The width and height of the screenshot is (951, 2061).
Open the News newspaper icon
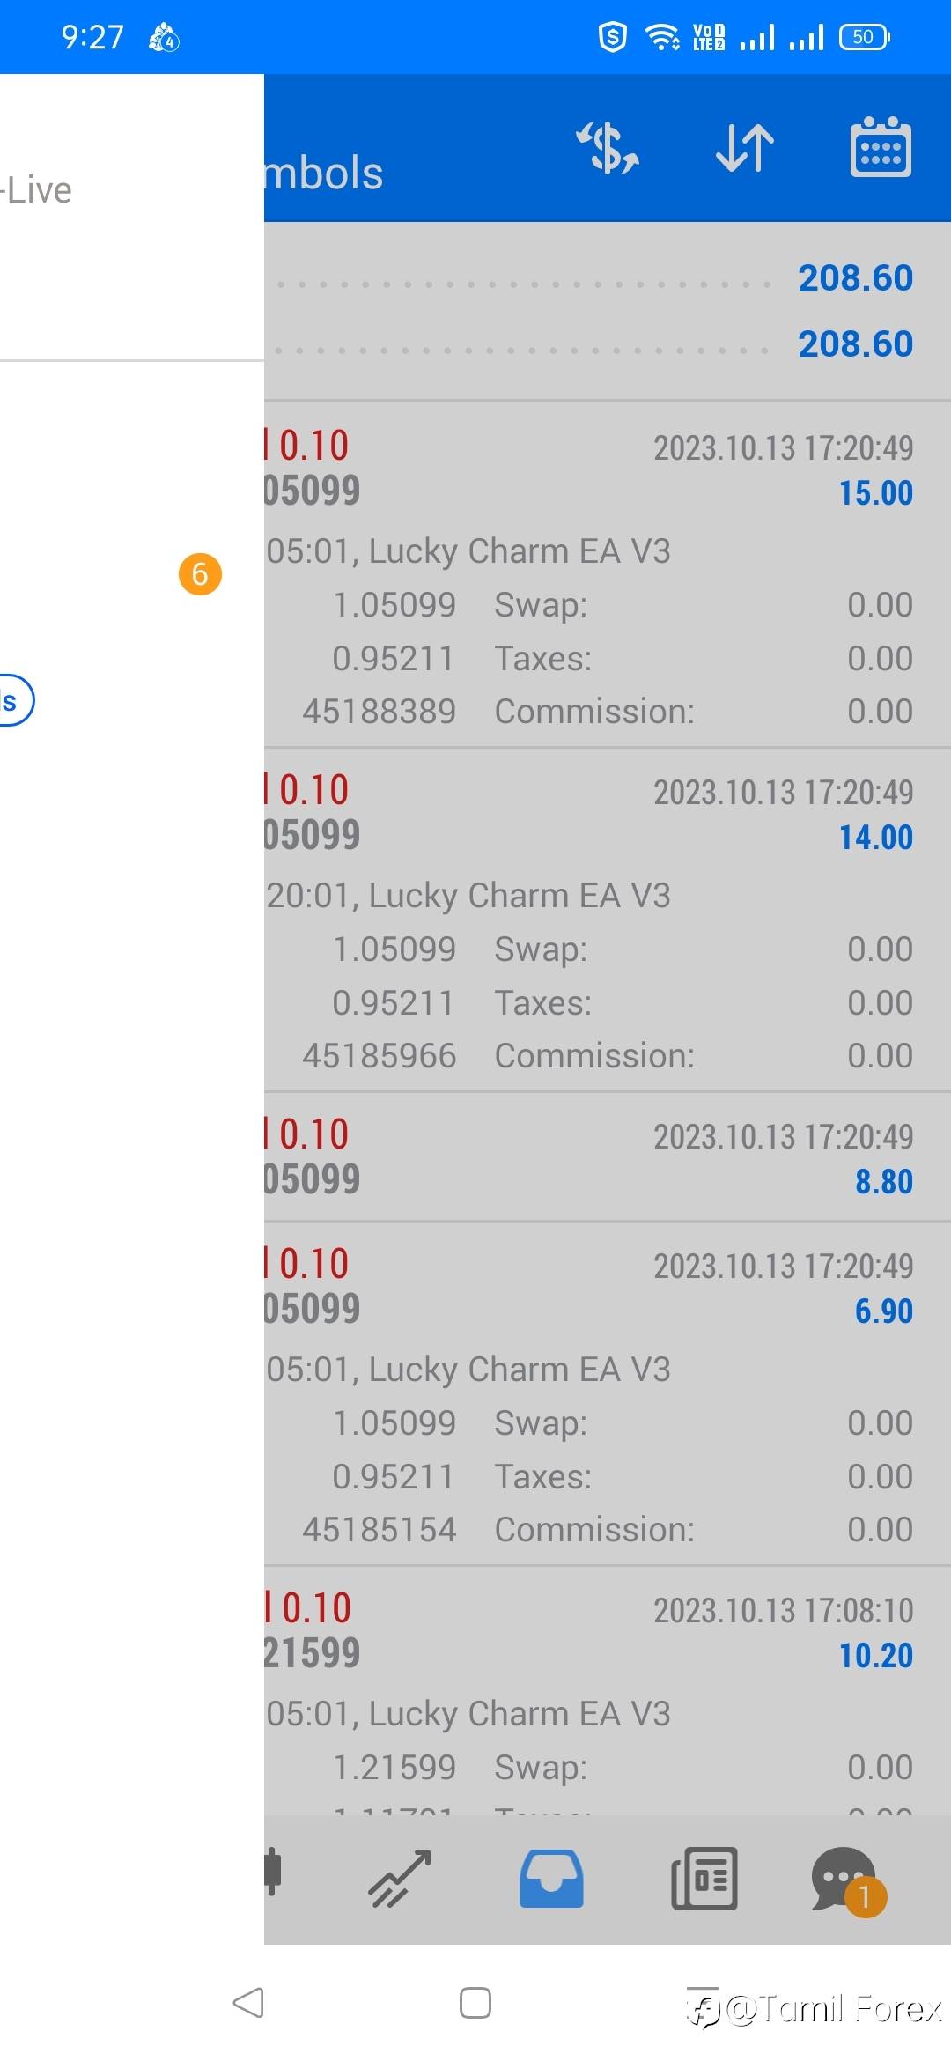pos(704,1878)
